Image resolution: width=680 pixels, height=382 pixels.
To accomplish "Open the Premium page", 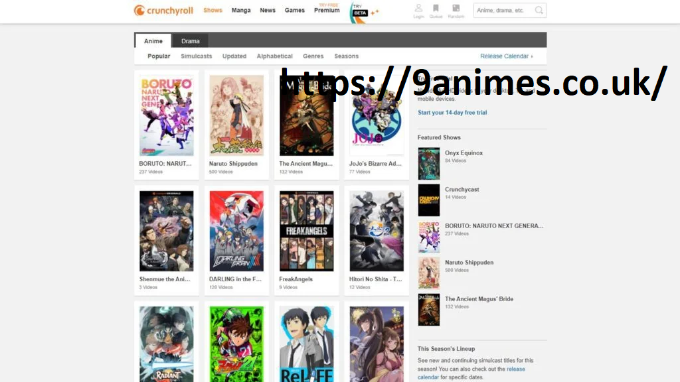I will (327, 10).
